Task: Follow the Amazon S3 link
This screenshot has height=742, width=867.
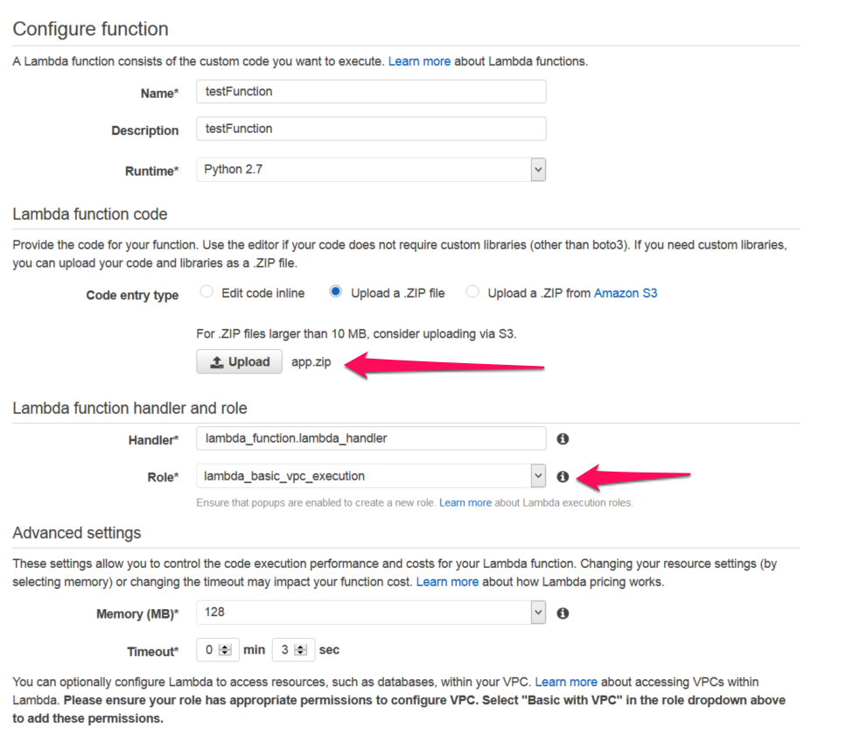Action: pyautogui.click(x=626, y=293)
